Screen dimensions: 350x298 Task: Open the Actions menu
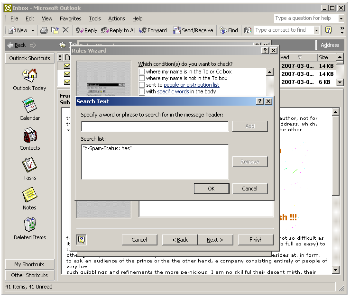(117, 19)
